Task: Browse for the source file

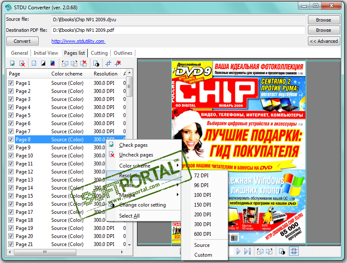Action: tap(324, 20)
